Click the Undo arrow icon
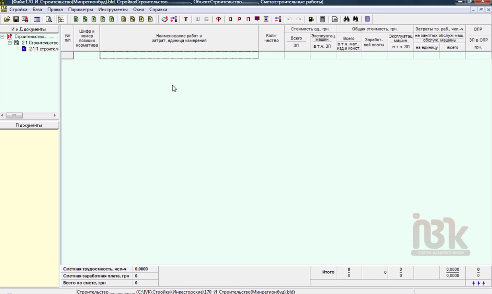This screenshot has width=492, height=294. (290, 19)
